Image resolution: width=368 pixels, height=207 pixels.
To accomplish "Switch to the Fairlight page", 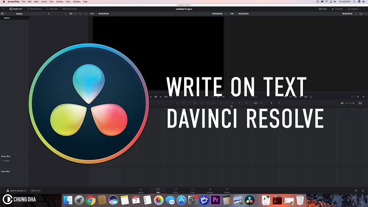I will 210,191.
